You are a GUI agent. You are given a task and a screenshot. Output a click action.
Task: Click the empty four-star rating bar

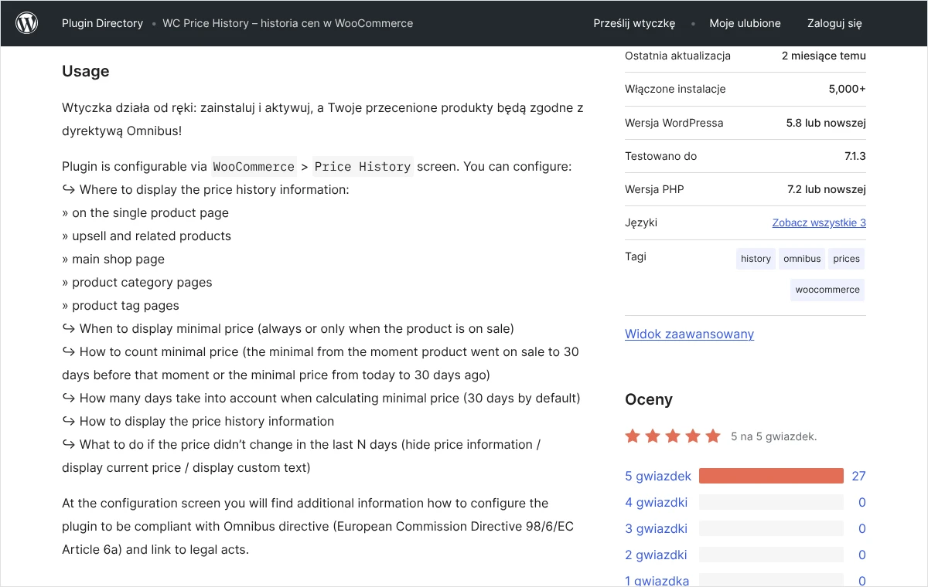(x=771, y=502)
